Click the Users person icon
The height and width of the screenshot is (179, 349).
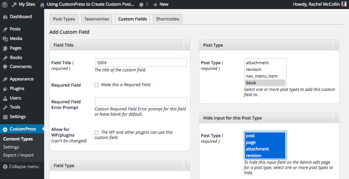point(5,98)
